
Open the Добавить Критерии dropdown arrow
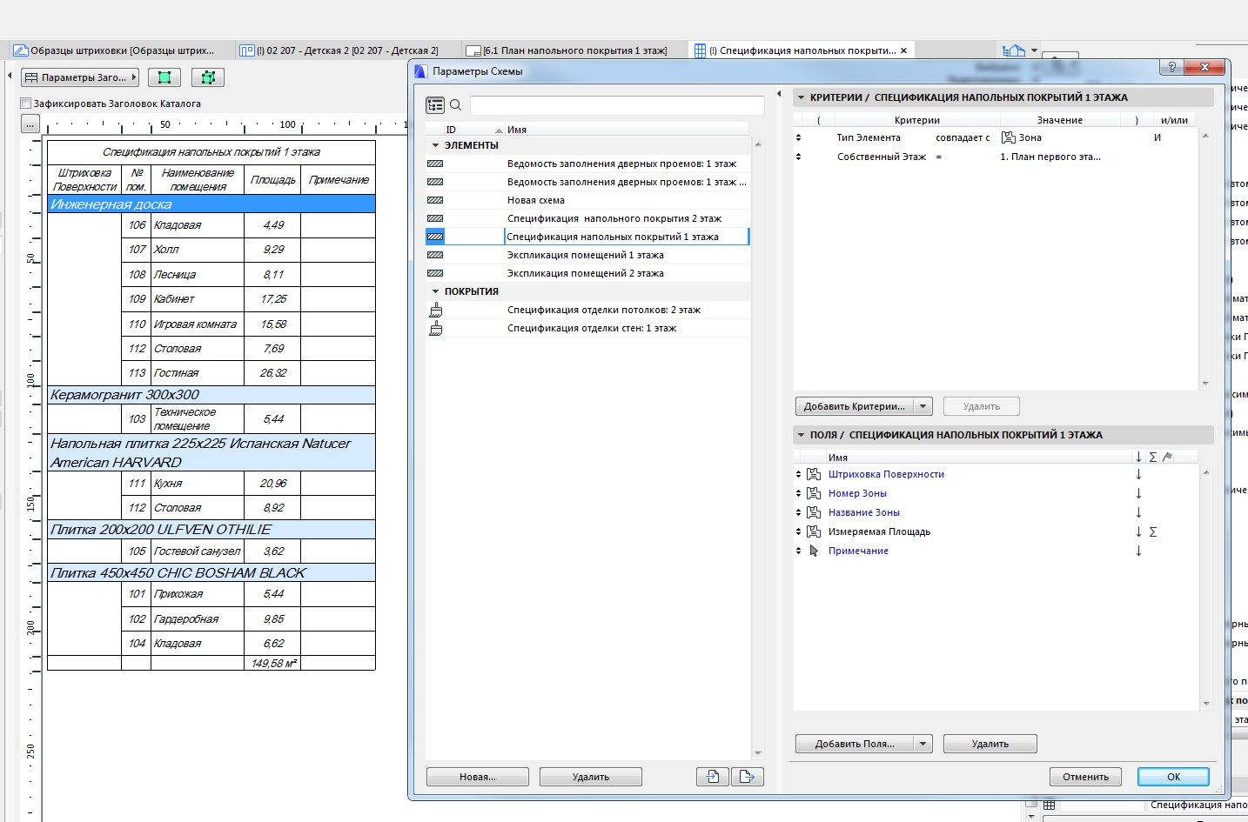923,406
